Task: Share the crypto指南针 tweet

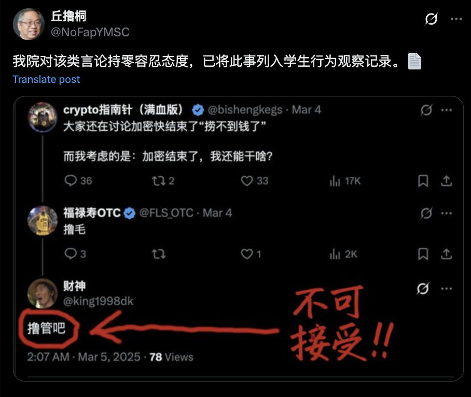Action: click(447, 181)
